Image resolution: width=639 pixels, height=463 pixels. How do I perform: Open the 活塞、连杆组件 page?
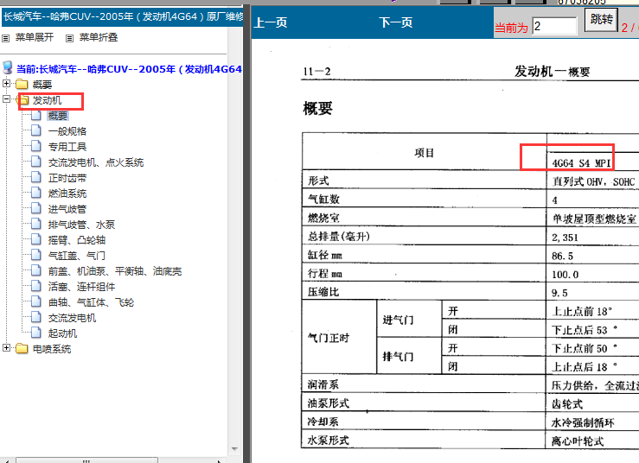(x=81, y=287)
